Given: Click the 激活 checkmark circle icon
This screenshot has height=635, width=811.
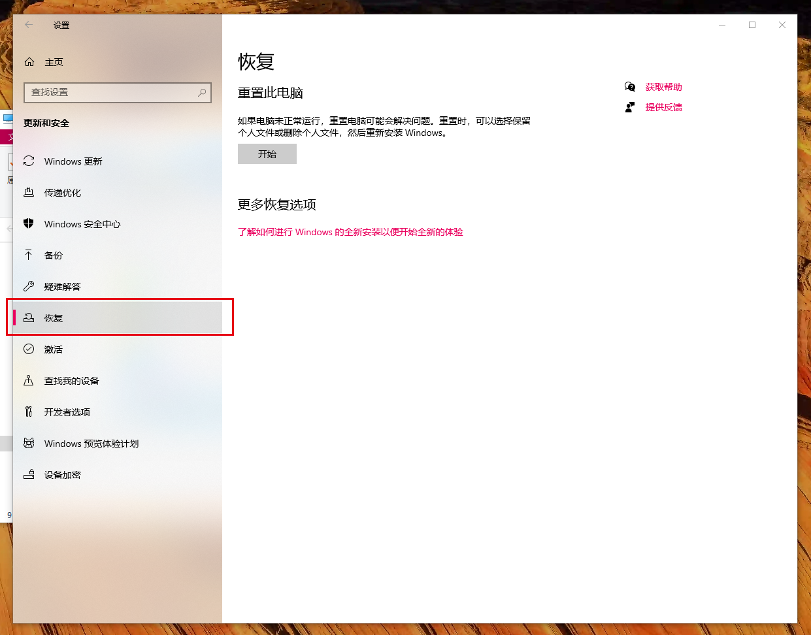Looking at the screenshot, I should click(x=29, y=349).
